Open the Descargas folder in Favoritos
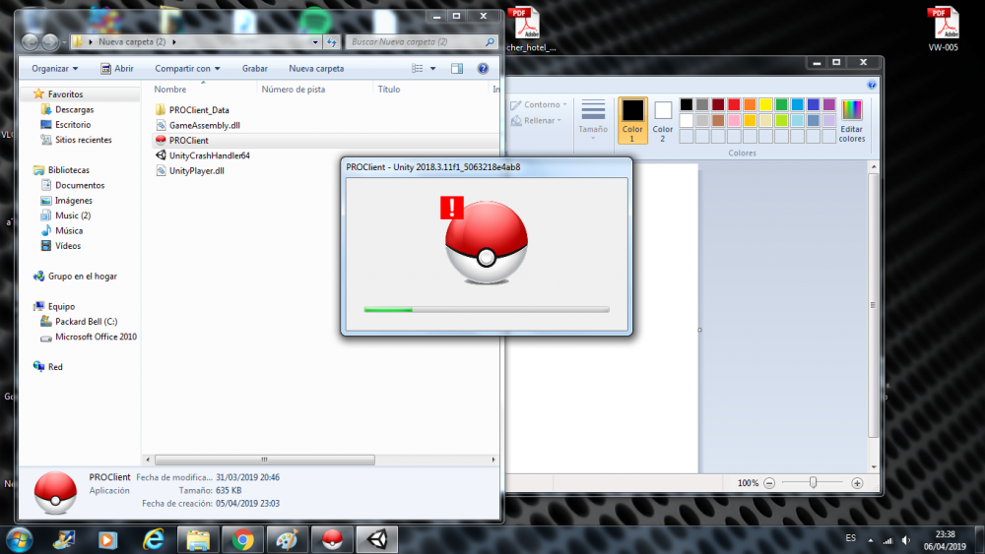This screenshot has height=554, width=985. pyautogui.click(x=74, y=110)
